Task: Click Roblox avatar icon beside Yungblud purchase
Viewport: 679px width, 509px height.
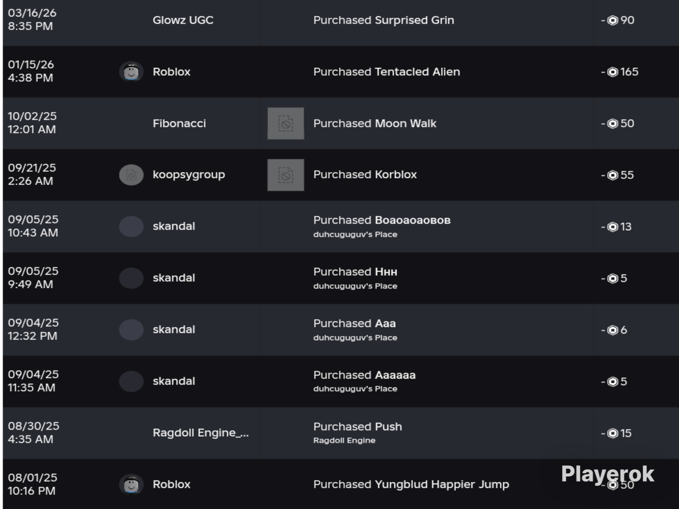Action: [131, 484]
